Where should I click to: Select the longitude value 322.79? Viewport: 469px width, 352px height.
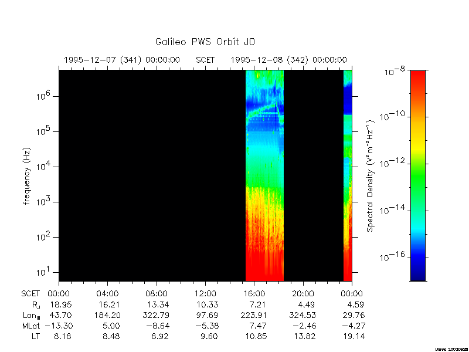[157, 315]
